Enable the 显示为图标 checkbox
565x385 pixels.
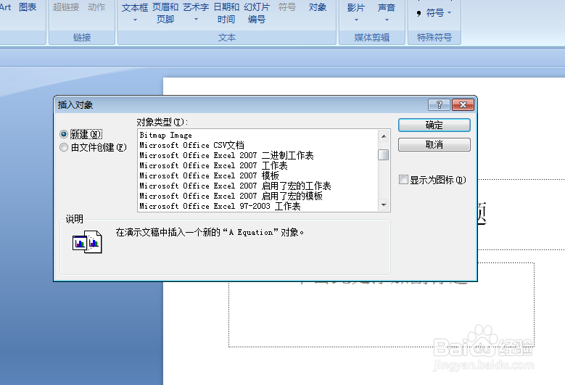(403, 179)
